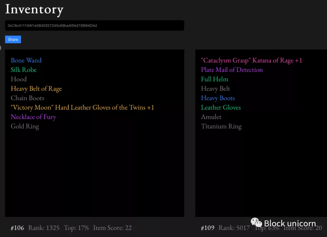Select the Bone Wand item
Image resolution: width=327 pixels, height=237 pixels.
[26, 60]
